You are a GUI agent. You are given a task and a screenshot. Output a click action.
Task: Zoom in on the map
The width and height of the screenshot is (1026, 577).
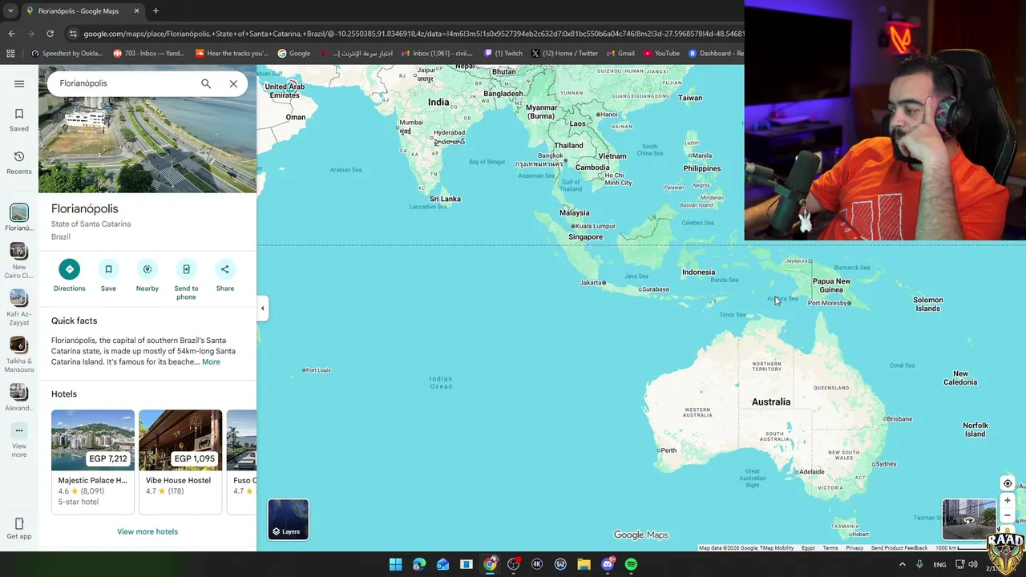(x=1008, y=501)
